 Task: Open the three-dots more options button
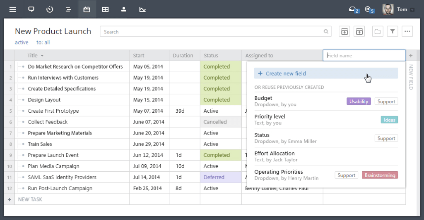coord(407,31)
